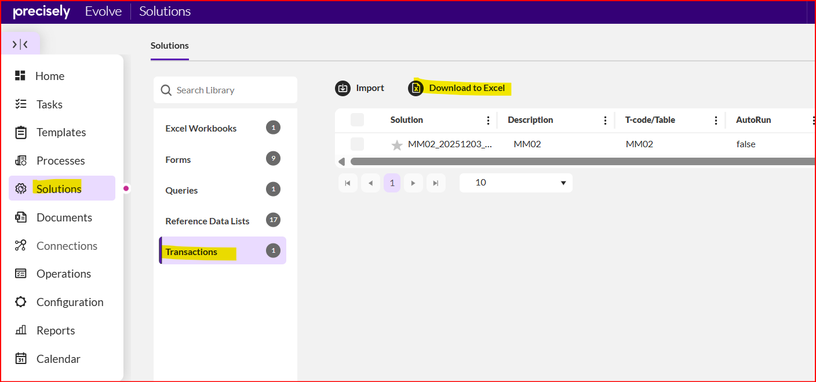Select Transactions category
The image size is (816, 382).
point(223,250)
